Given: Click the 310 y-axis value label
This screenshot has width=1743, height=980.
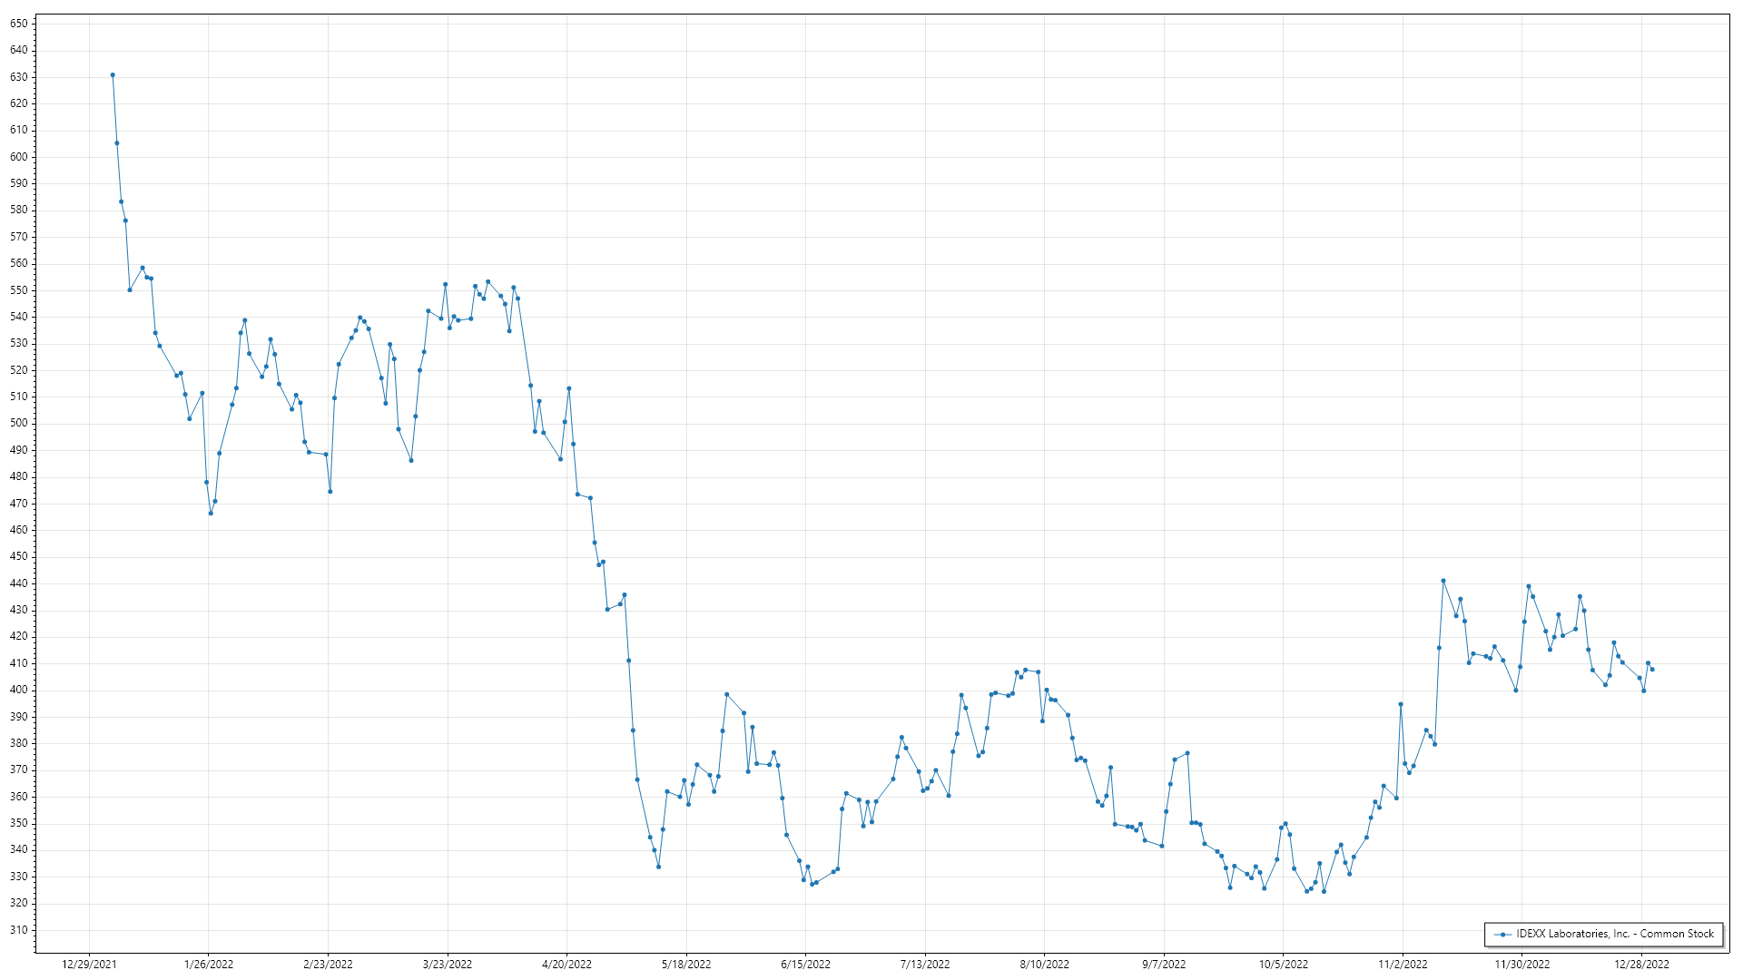Looking at the screenshot, I should coord(19,930).
